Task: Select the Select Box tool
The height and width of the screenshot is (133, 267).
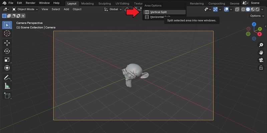Action: click(7, 25)
